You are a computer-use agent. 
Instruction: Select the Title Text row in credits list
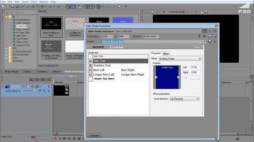pyautogui.click(x=118, y=61)
